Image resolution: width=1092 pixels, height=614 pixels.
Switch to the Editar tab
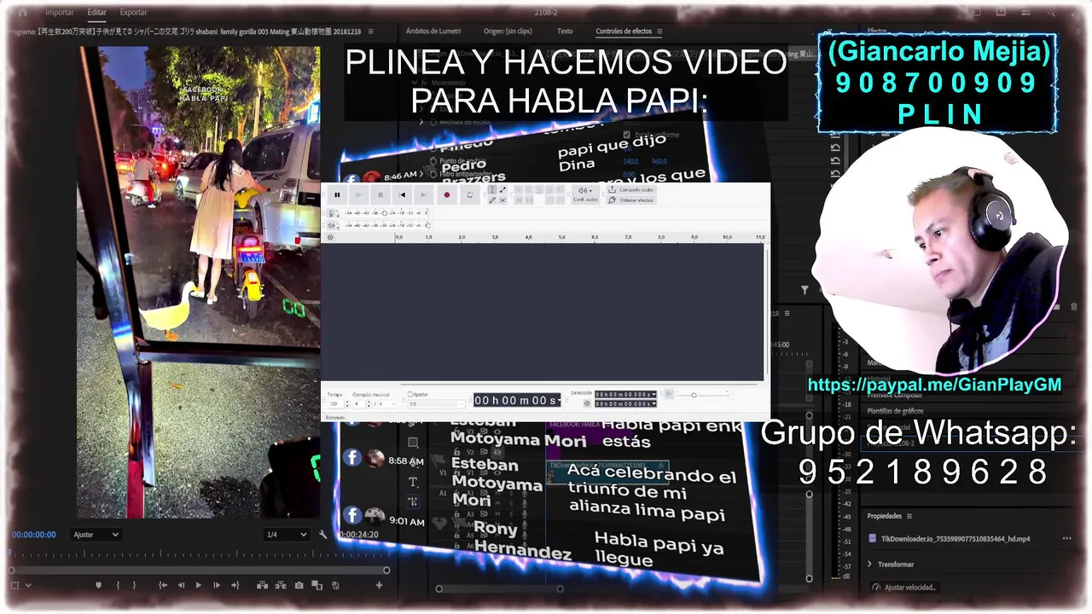tap(96, 13)
